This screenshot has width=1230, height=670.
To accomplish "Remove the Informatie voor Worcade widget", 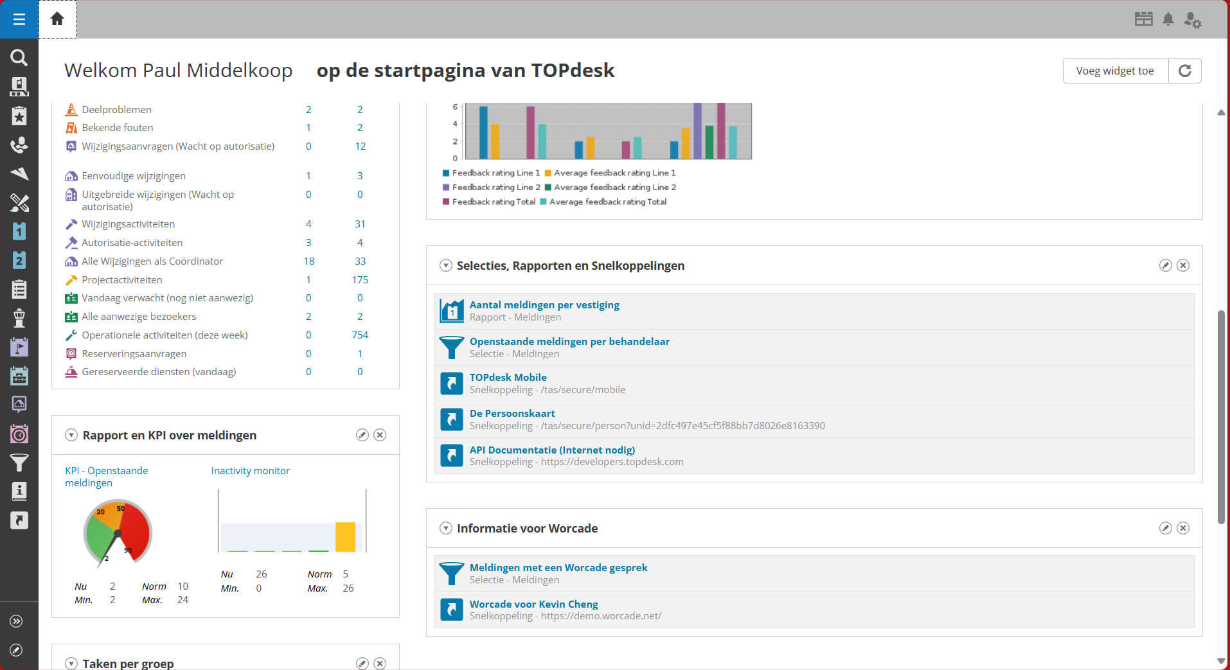I will pos(1183,528).
